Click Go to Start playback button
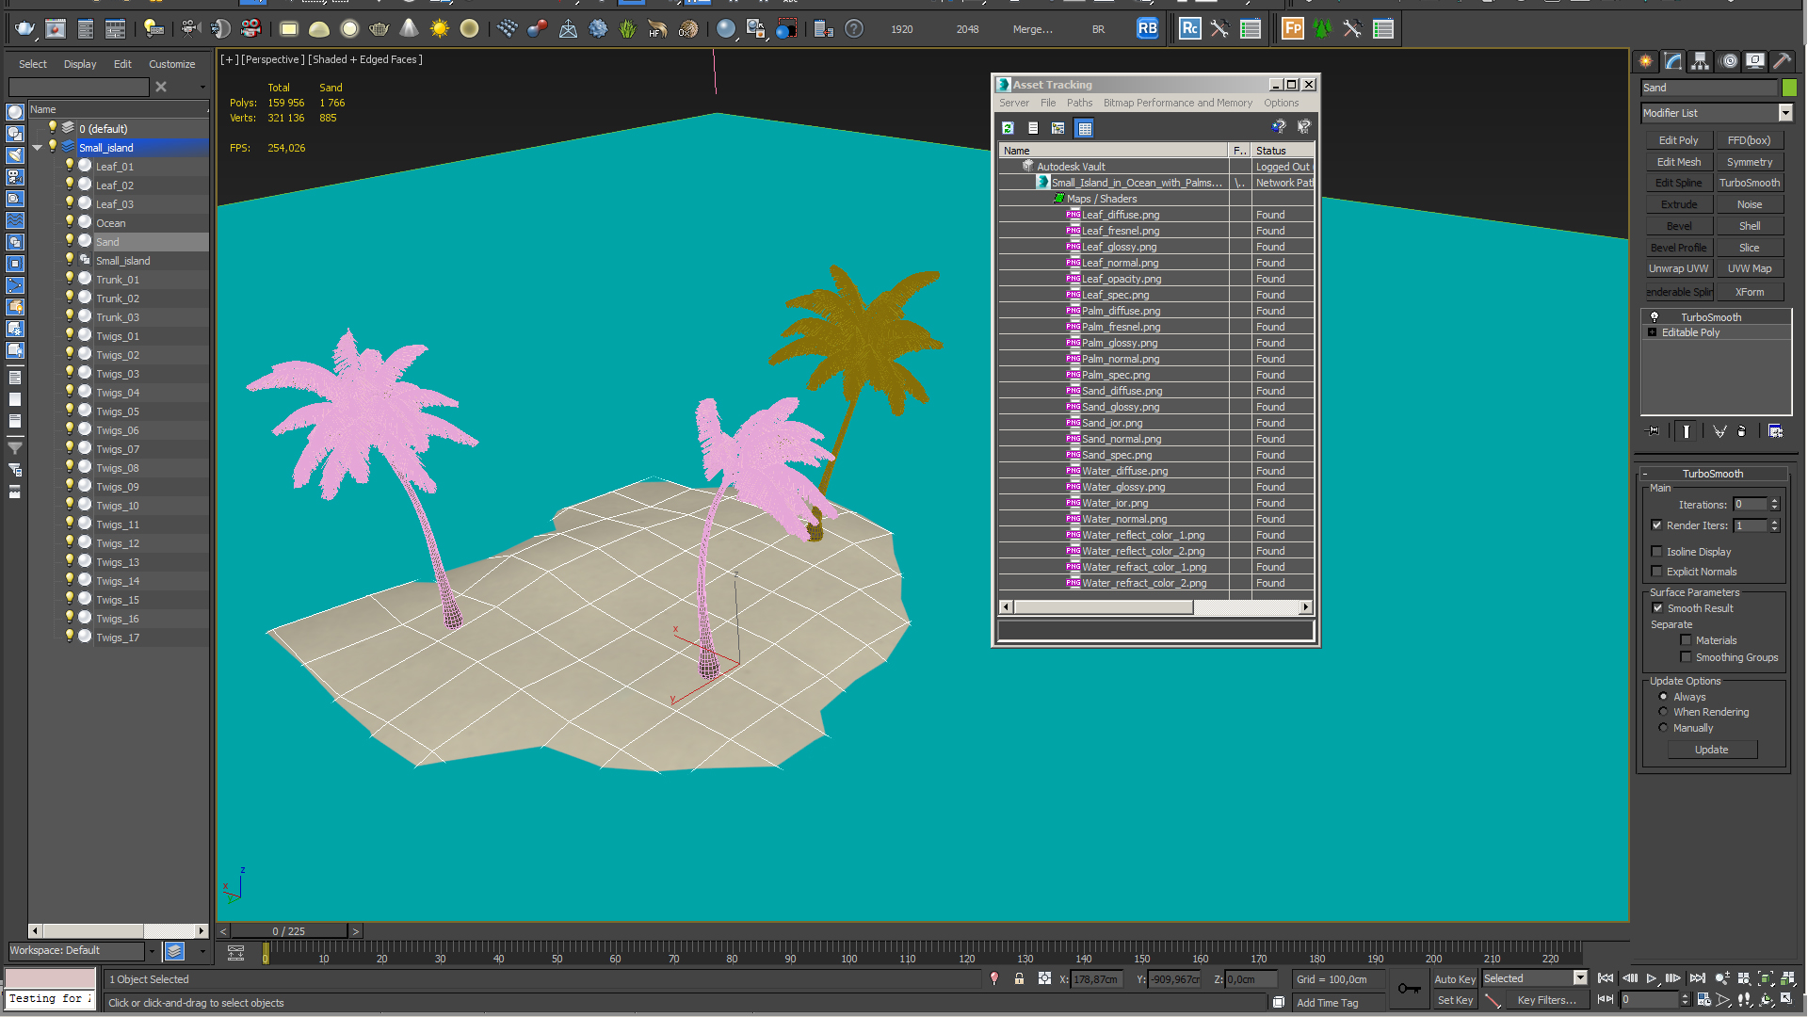 (x=1606, y=979)
